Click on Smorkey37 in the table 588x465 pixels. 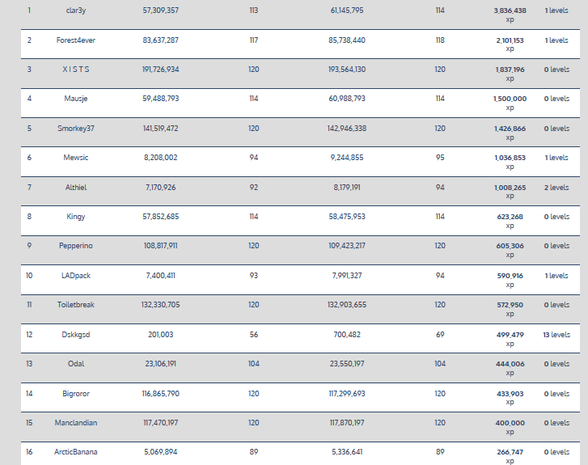76,128
